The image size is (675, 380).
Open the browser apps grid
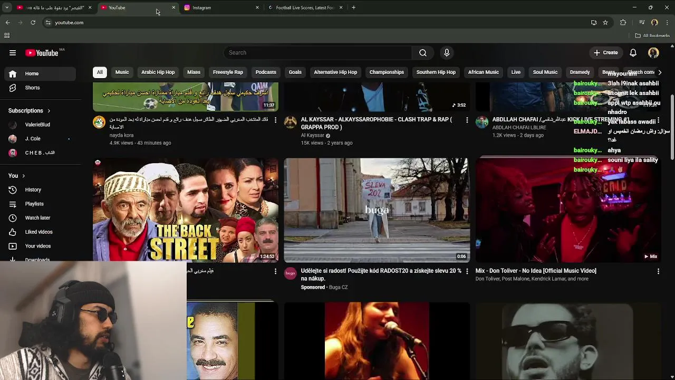[x=7, y=35]
